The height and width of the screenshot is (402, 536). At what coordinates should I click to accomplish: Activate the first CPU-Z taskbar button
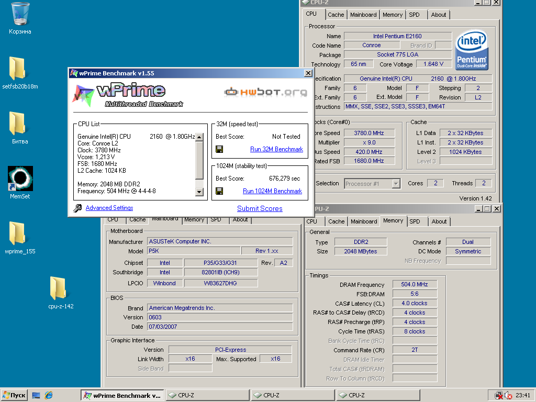208,396
